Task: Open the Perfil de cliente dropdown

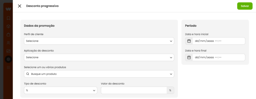Action: tap(99, 41)
